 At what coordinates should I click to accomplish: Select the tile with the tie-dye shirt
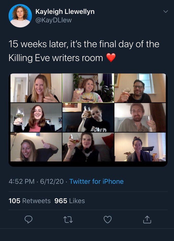click(88, 88)
